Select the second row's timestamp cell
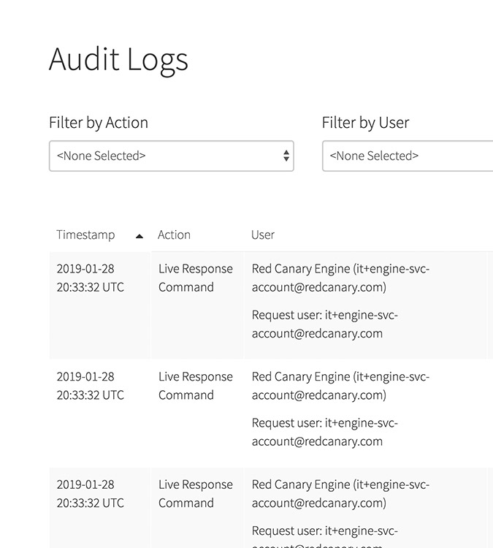Image resolution: width=493 pixels, height=548 pixels. click(x=90, y=386)
